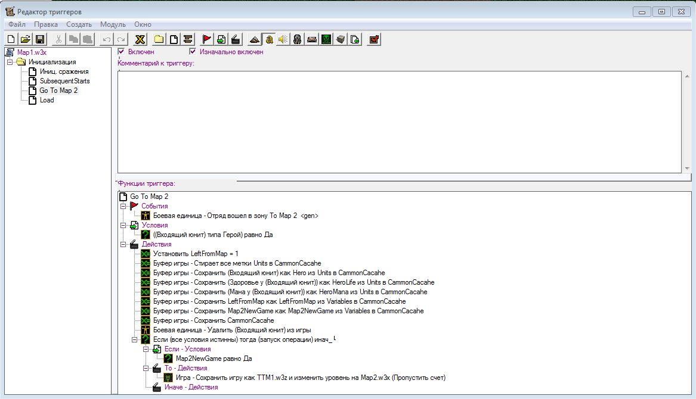Click the New Event red flag icon
This screenshot has height=399, width=696.
(207, 39)
